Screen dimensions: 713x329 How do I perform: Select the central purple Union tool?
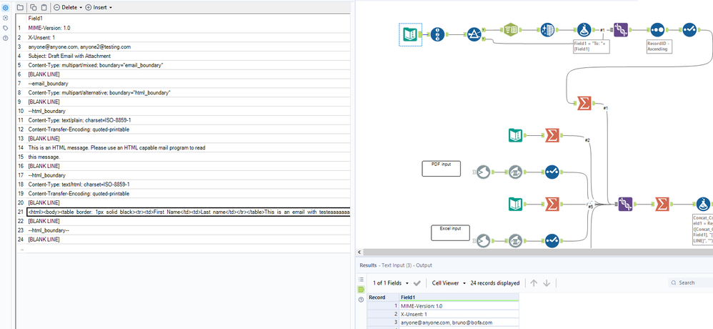(626, 204)
